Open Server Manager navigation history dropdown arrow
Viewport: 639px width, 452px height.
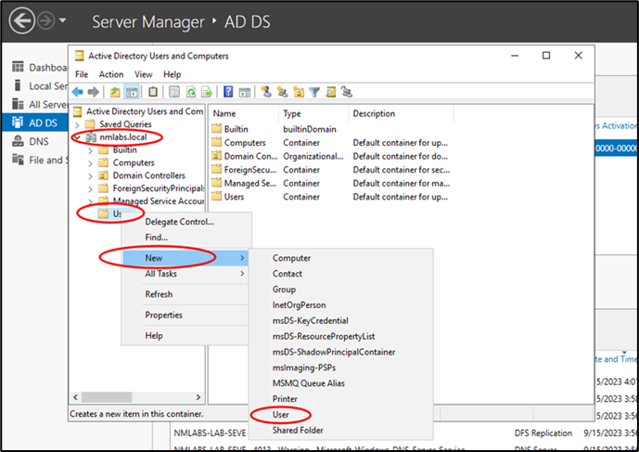point(62,20)
